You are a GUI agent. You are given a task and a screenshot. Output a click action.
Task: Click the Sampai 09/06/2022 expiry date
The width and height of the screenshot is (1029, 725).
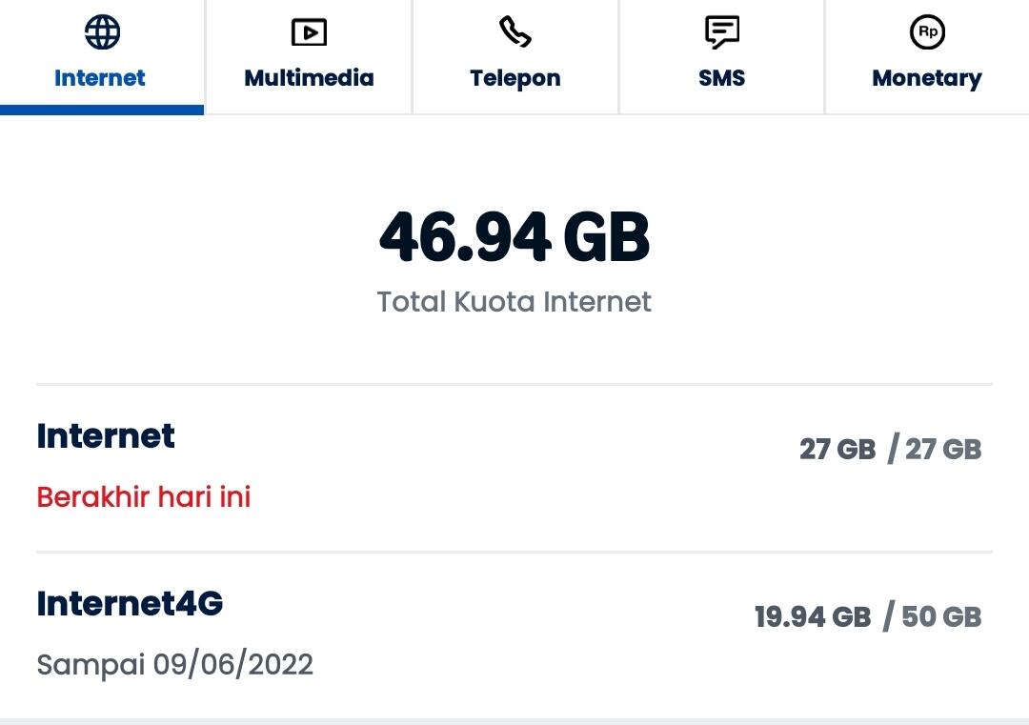pos(174,664)
